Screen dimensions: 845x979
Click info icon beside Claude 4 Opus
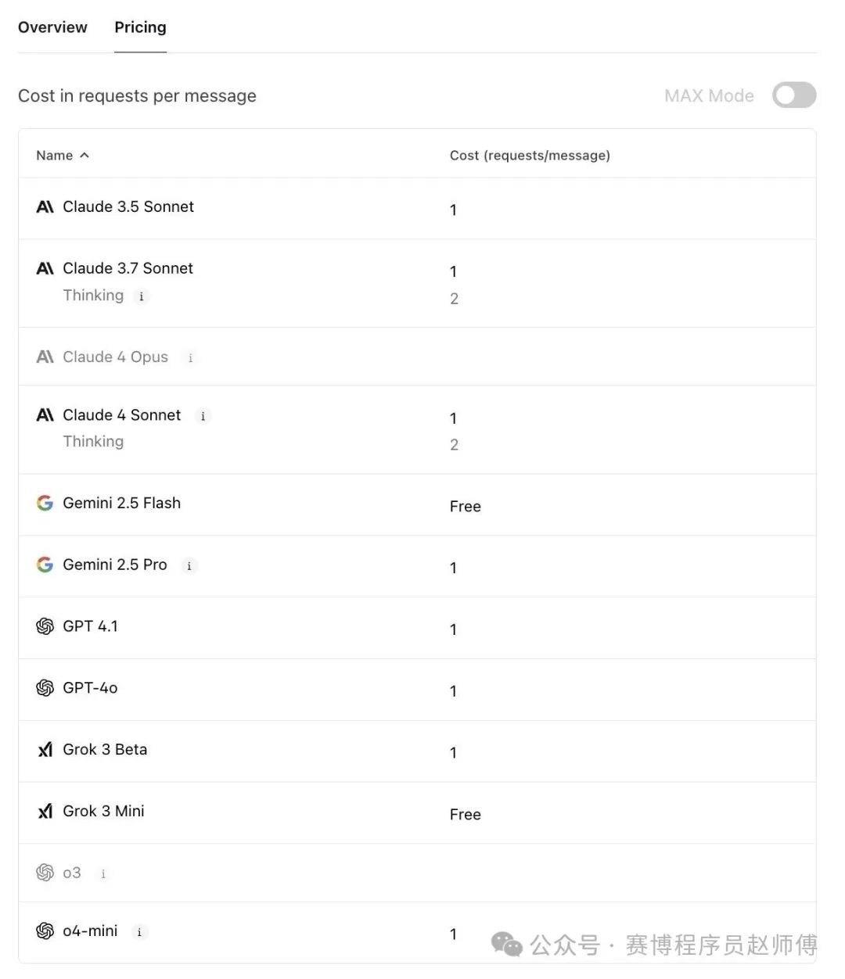[190, 358]
